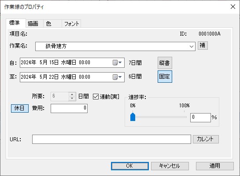Increase 所要 days with the up spinner
This screenshot has height=176, width=240.
point(72,95)
